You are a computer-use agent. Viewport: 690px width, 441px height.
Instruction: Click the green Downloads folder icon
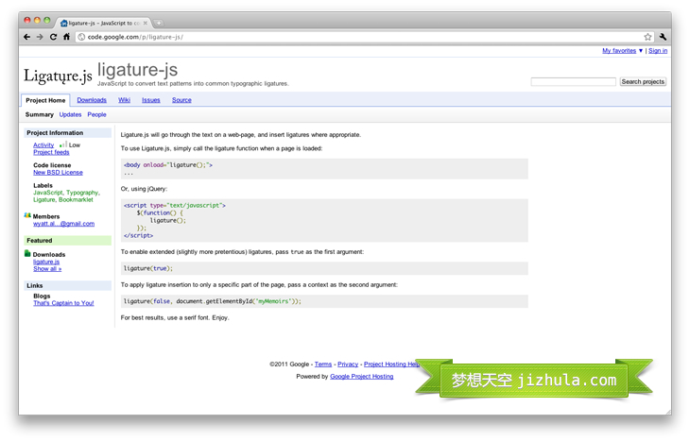tap(27, 254)
